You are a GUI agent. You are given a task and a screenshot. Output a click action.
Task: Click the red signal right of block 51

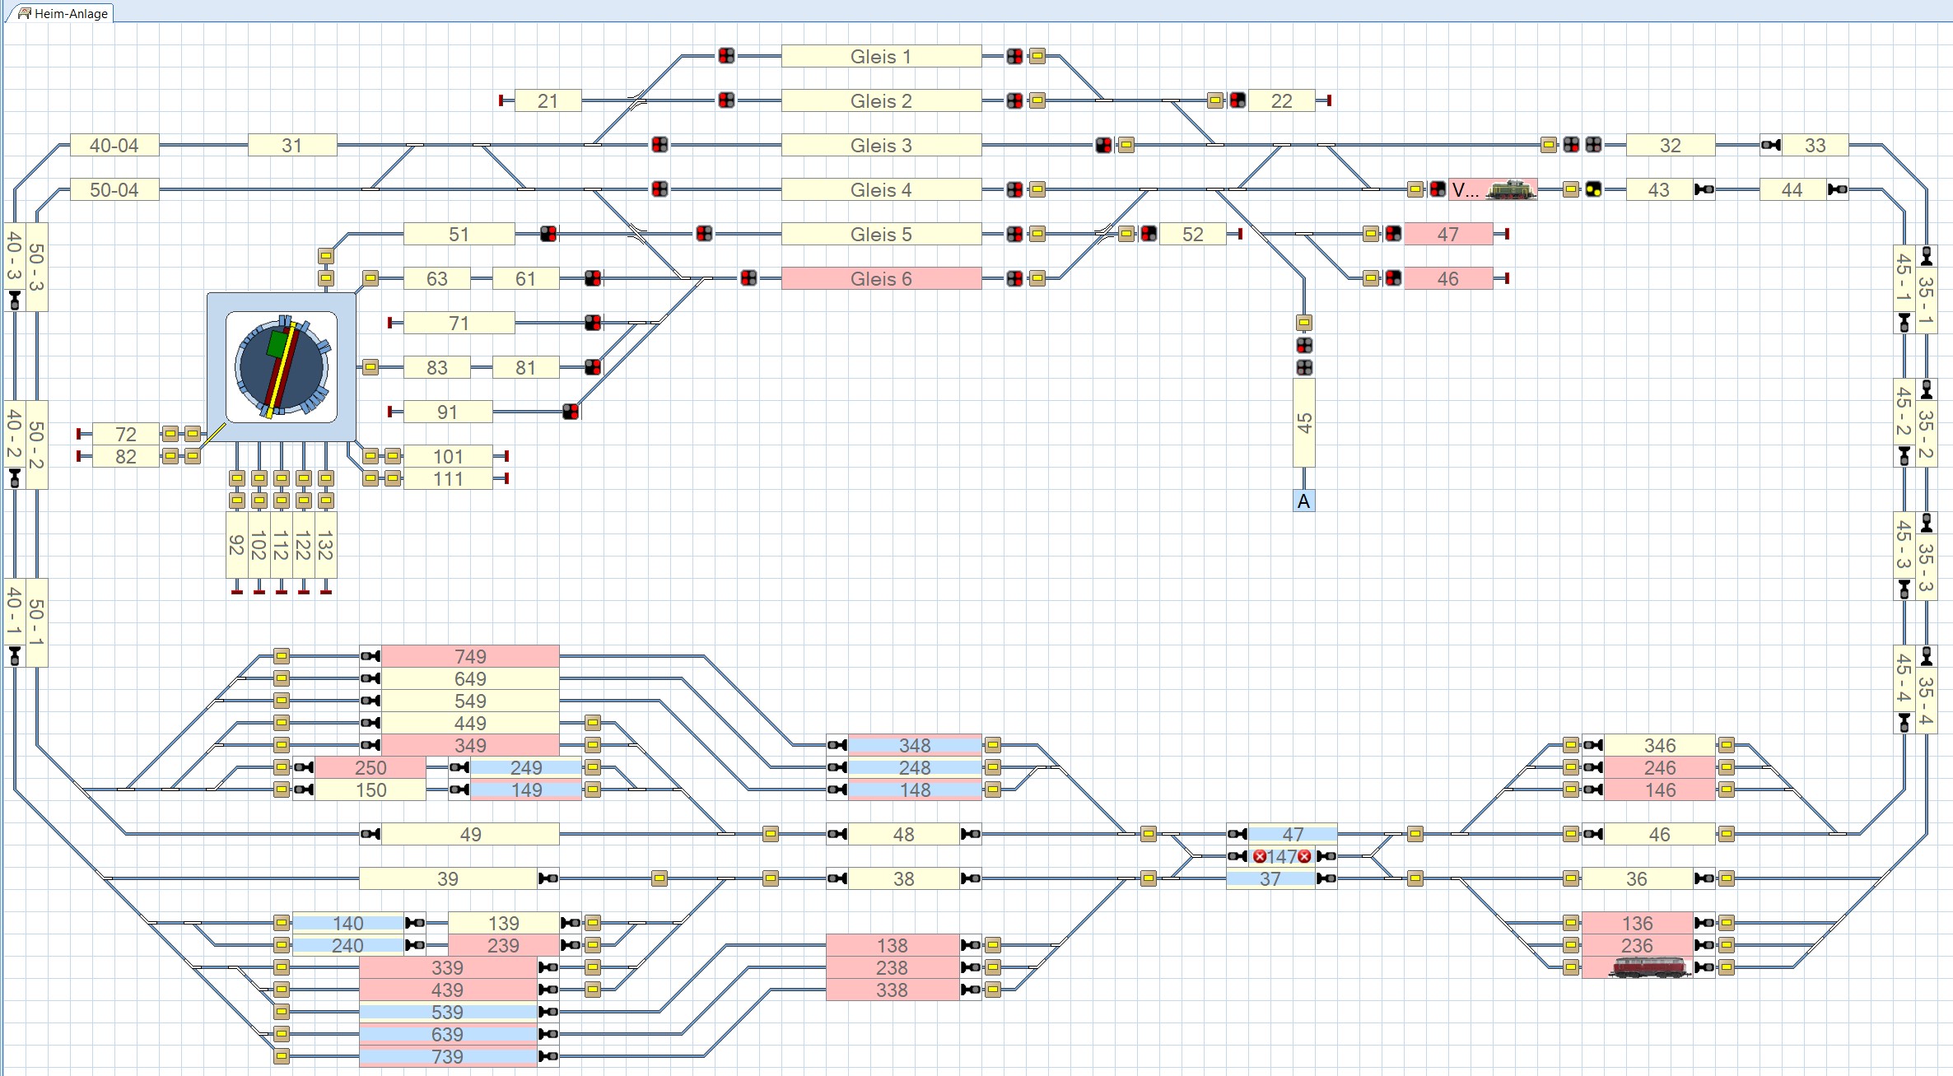click(x=548, y=234)
